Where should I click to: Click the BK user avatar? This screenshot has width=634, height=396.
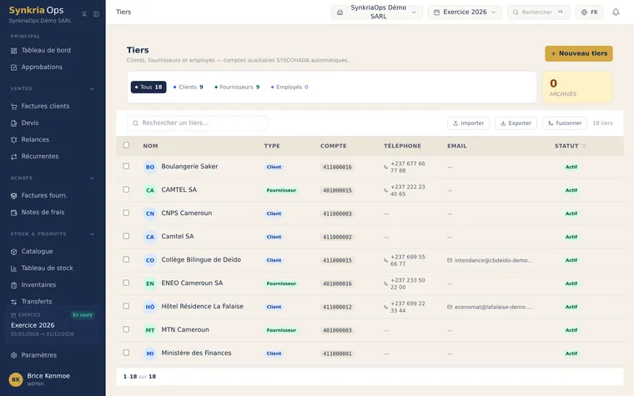tap(16, 379)
